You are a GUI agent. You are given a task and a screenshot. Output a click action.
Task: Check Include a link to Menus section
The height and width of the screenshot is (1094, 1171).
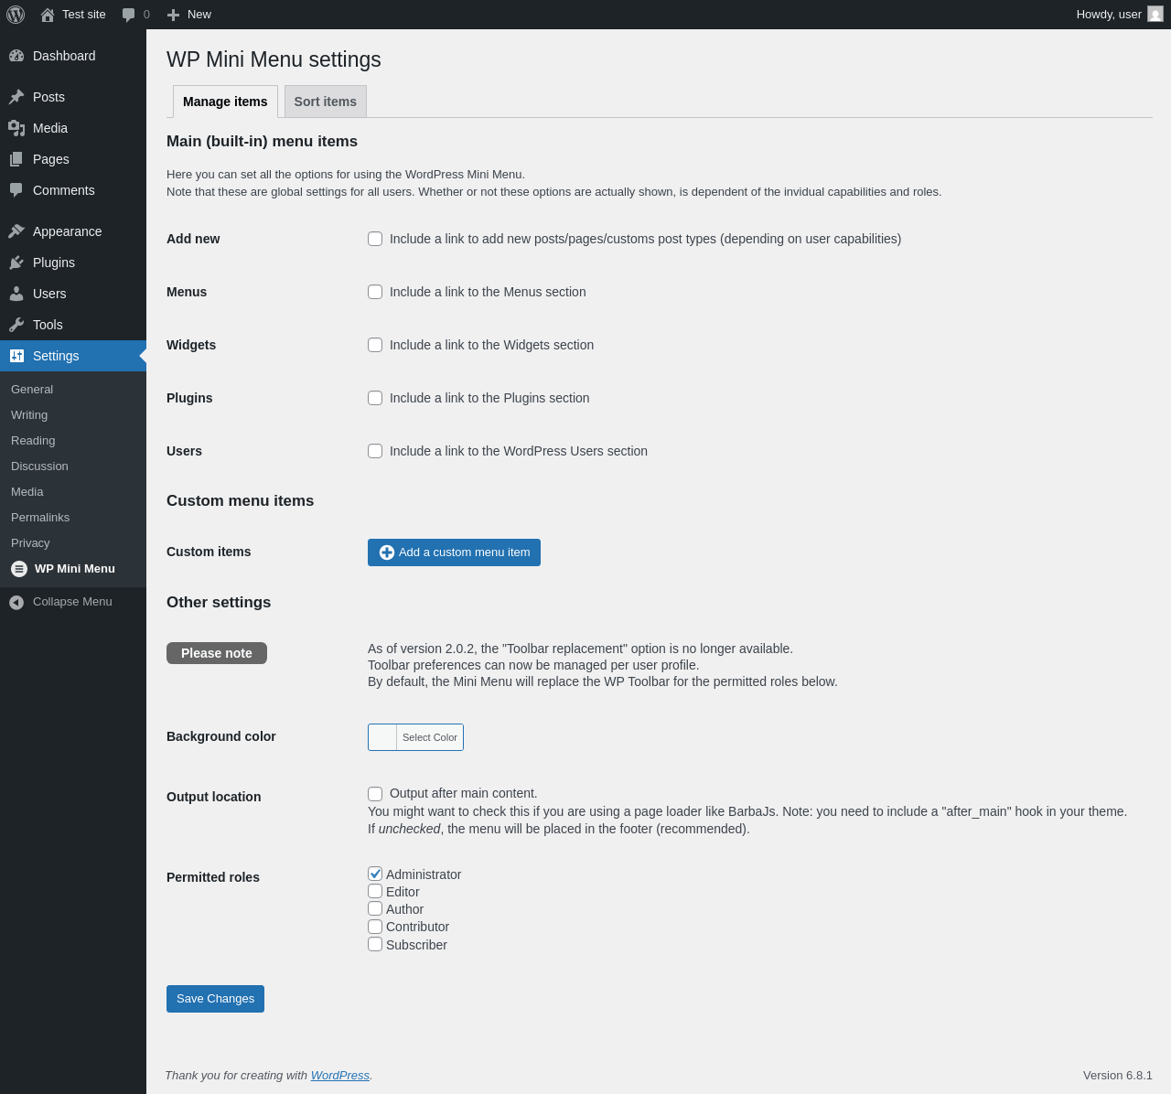click(x=375, y=292)
